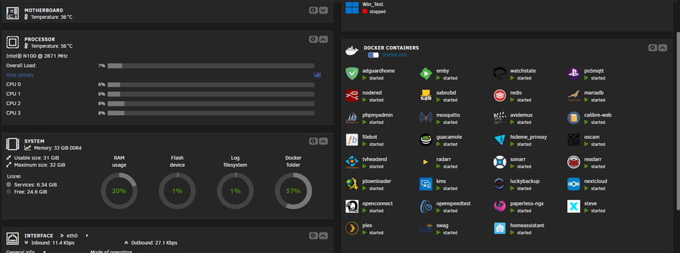Click the adguardhome container name
The image size is (680, 253).
click(x=379, y=71)
